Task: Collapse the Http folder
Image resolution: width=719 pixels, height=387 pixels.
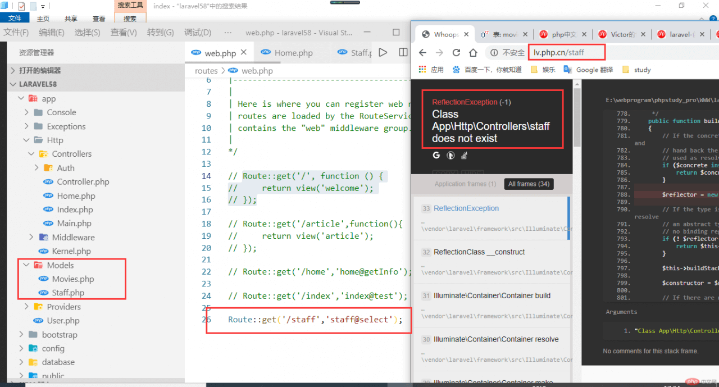Action: (x=27, y=140)
